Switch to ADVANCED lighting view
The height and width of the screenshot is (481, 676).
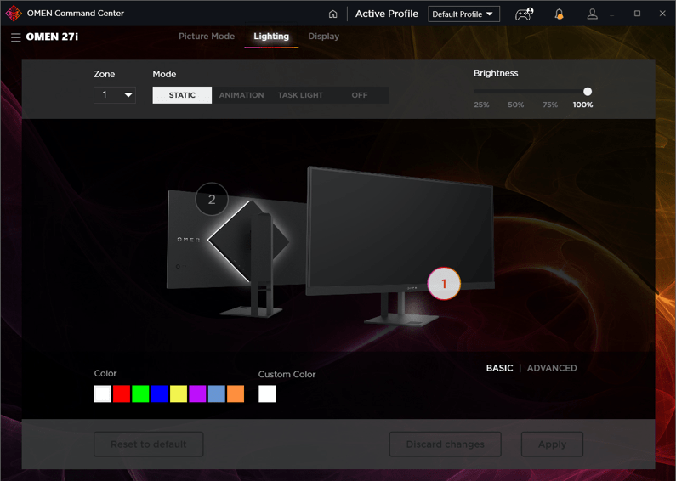coord(552,368)
